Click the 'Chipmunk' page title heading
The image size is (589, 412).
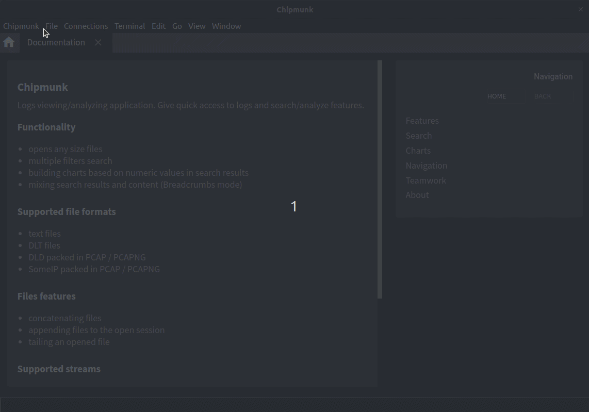click(x=43, y=87)
